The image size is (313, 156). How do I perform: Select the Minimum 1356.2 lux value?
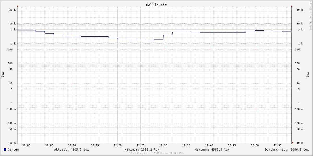coord(142,149)
